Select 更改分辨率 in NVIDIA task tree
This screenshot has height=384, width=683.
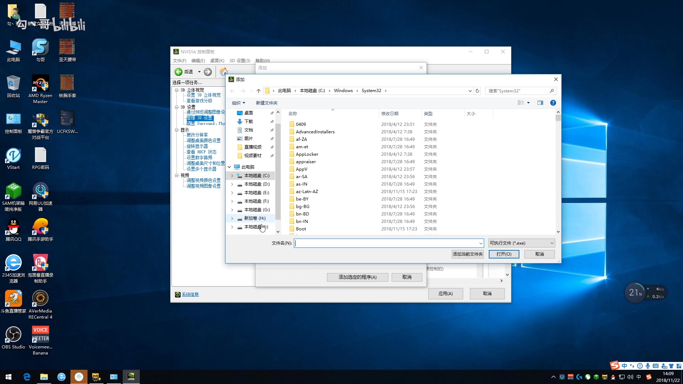(x=197, y=135)
